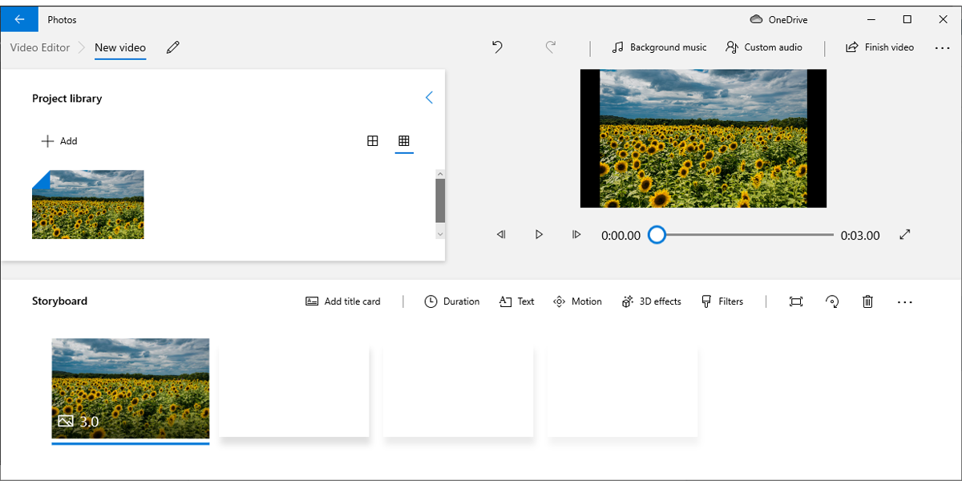Image resolution: width=962 pixels, height=481 pixels.
Task: Switch library to medium thumbnails view
Action: [x=373, y=141]
